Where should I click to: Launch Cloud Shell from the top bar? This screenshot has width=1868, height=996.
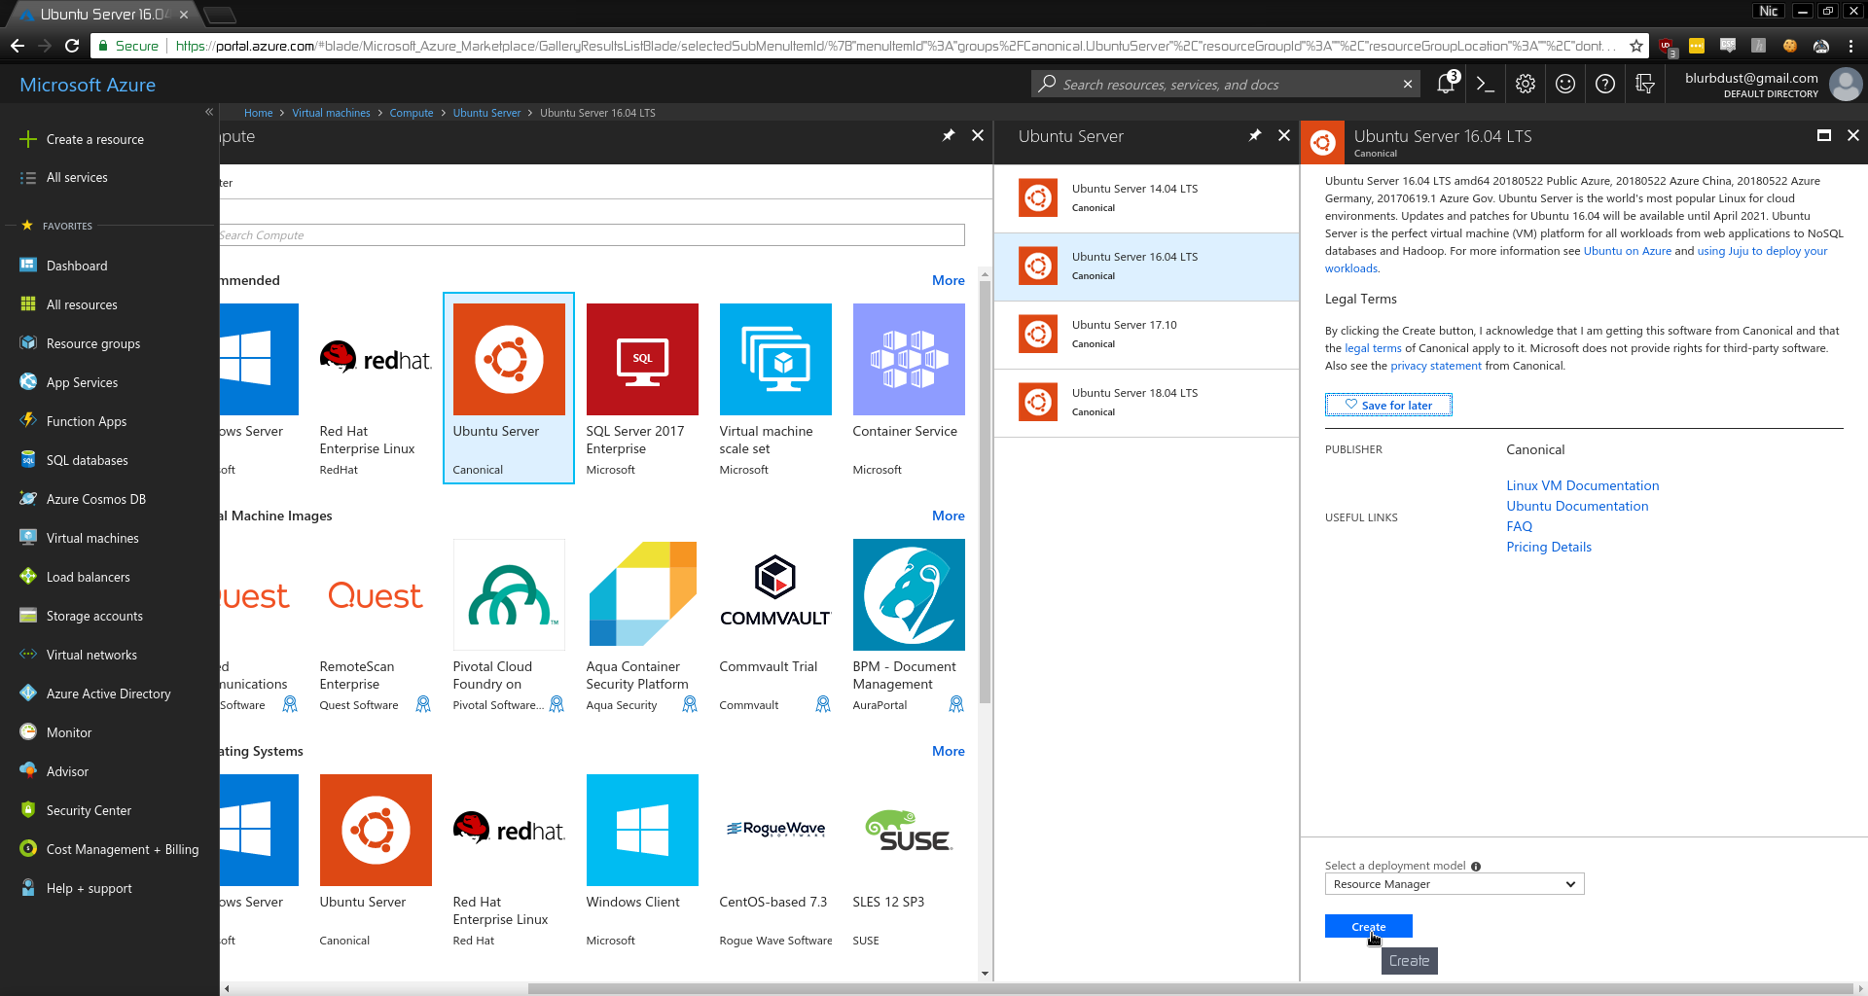pyautogui.click(x=1485, y=85)
